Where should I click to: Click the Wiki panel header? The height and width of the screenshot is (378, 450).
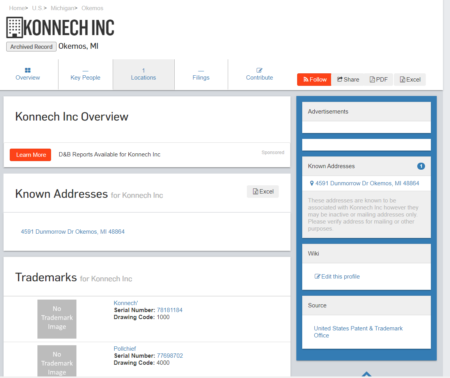367,254
